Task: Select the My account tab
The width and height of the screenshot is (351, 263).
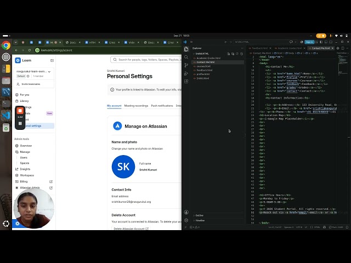Action: click(x=114, y=106)
